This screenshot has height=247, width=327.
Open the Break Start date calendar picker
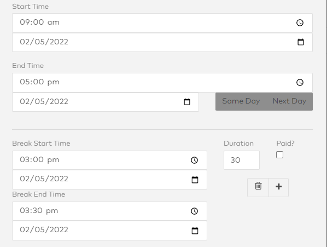pos(195,180)
